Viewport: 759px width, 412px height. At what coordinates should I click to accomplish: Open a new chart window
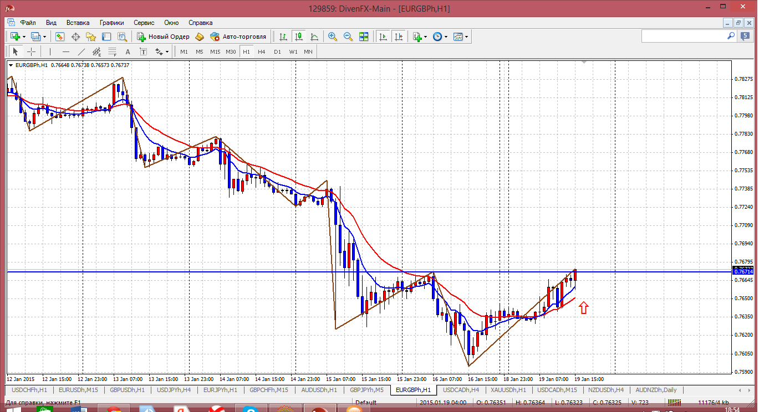pos(14,37)
